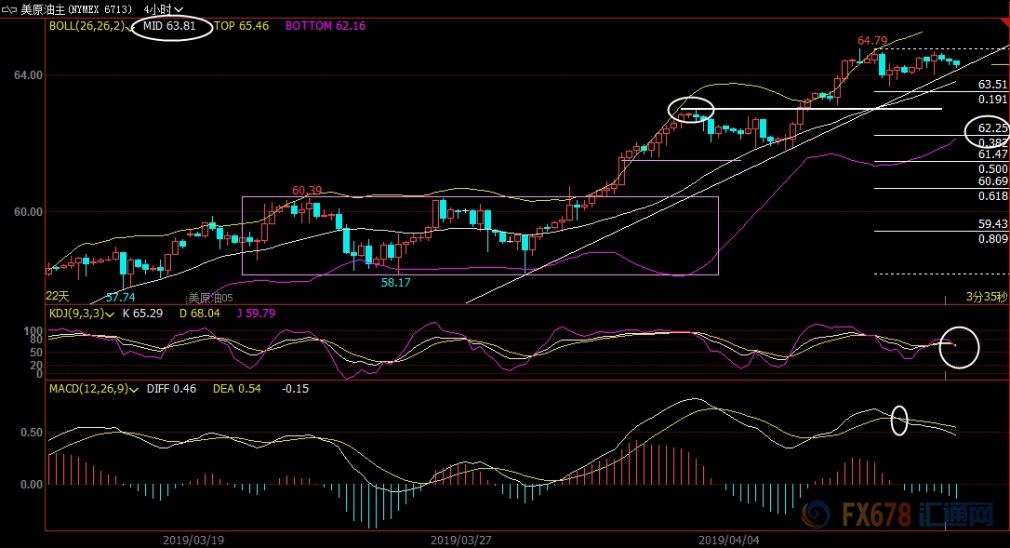Open the MACD(12,26,9) indicator menu
The image size is (1010, 548).
tap(133, 389)
